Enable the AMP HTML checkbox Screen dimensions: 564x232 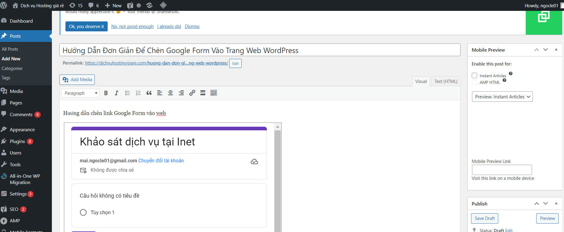tap(474, 82)
